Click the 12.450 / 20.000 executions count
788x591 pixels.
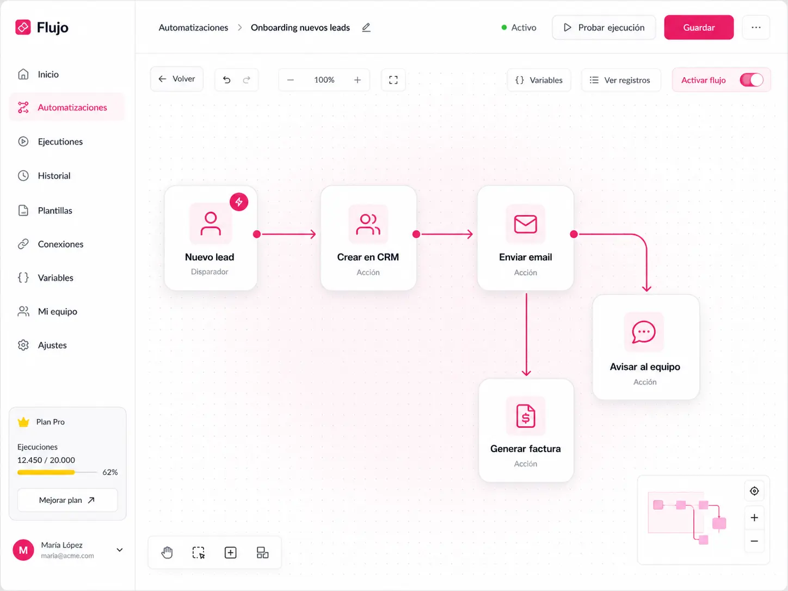46,460
